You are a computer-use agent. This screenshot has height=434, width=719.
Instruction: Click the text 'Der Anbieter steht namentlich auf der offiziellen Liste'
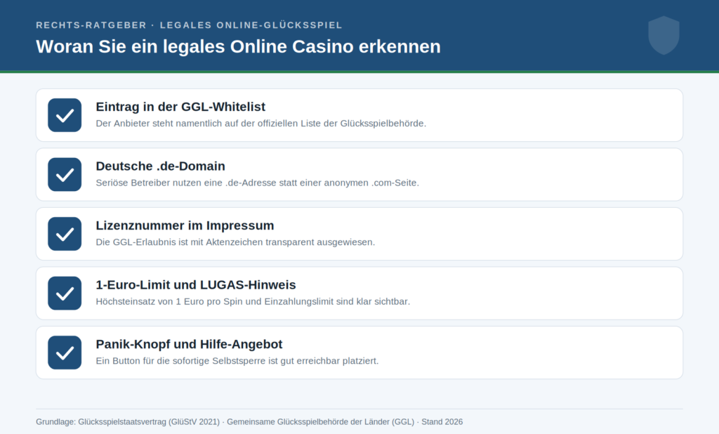(208, 124)
